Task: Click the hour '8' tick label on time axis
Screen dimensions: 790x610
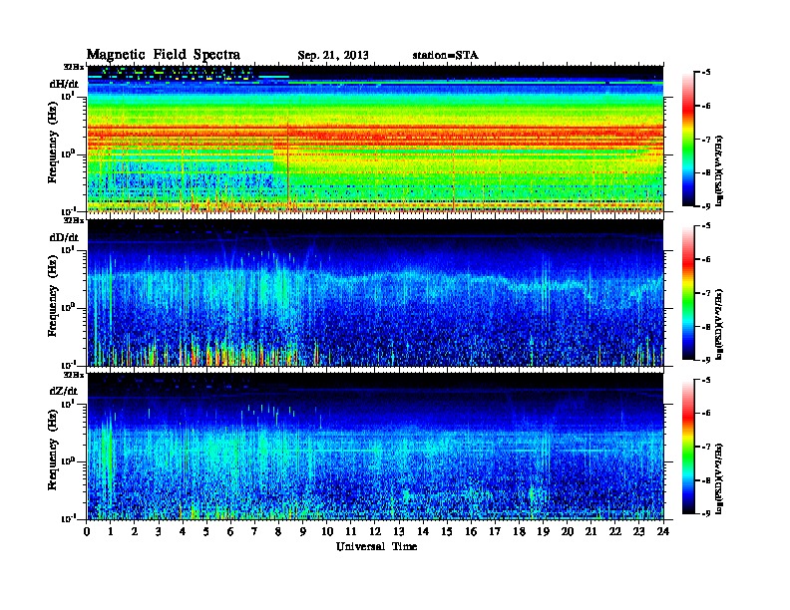Action: click(x=278, y=531)
